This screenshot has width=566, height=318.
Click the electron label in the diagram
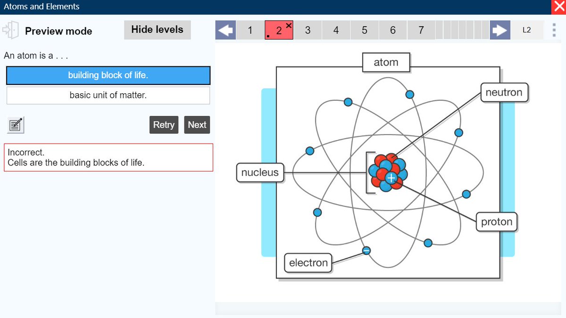[308, 263]
